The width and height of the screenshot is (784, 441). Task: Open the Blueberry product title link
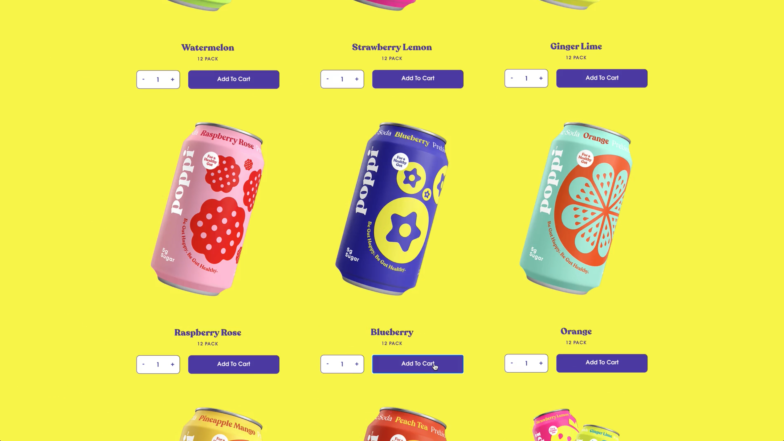tap(392, 332)
